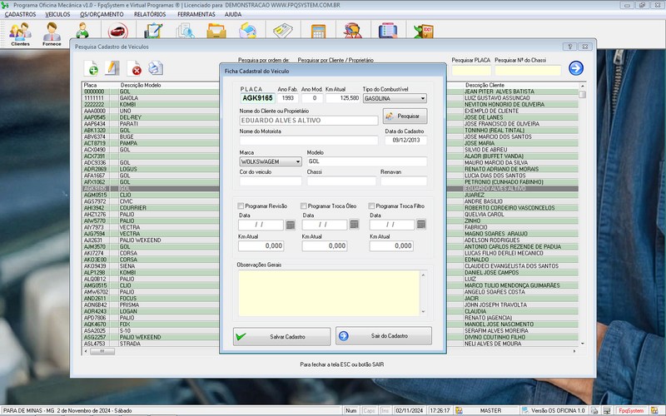
Task: Click the Sair do Cadastro button
Action: (384, 336)
